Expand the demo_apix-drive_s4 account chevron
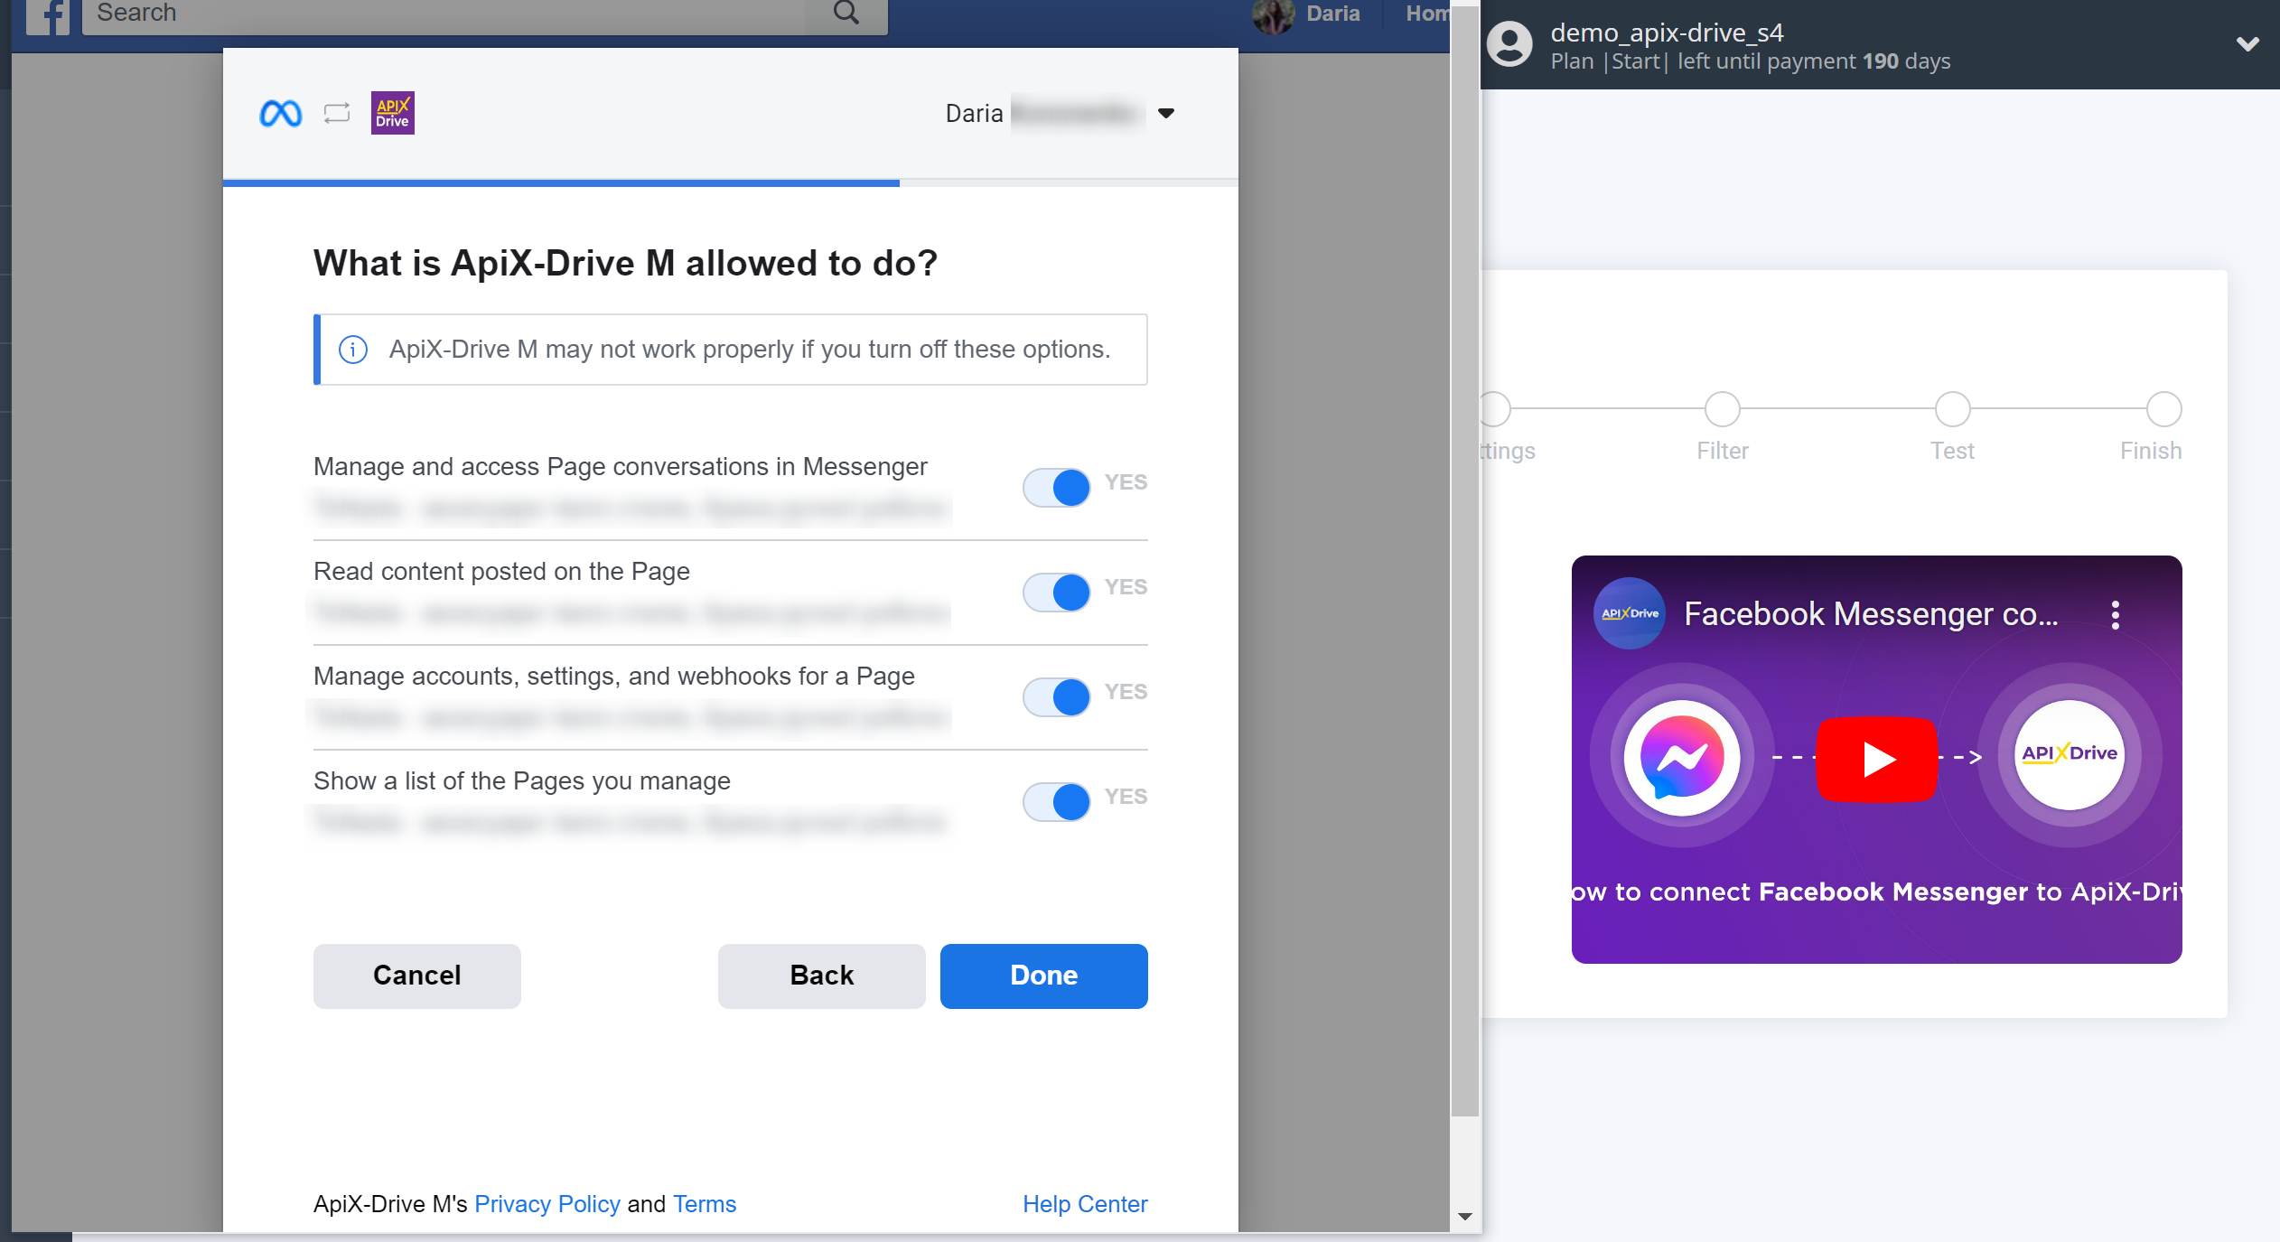The height and width of the screenshot is (1242, 2280). [2247, 44]
